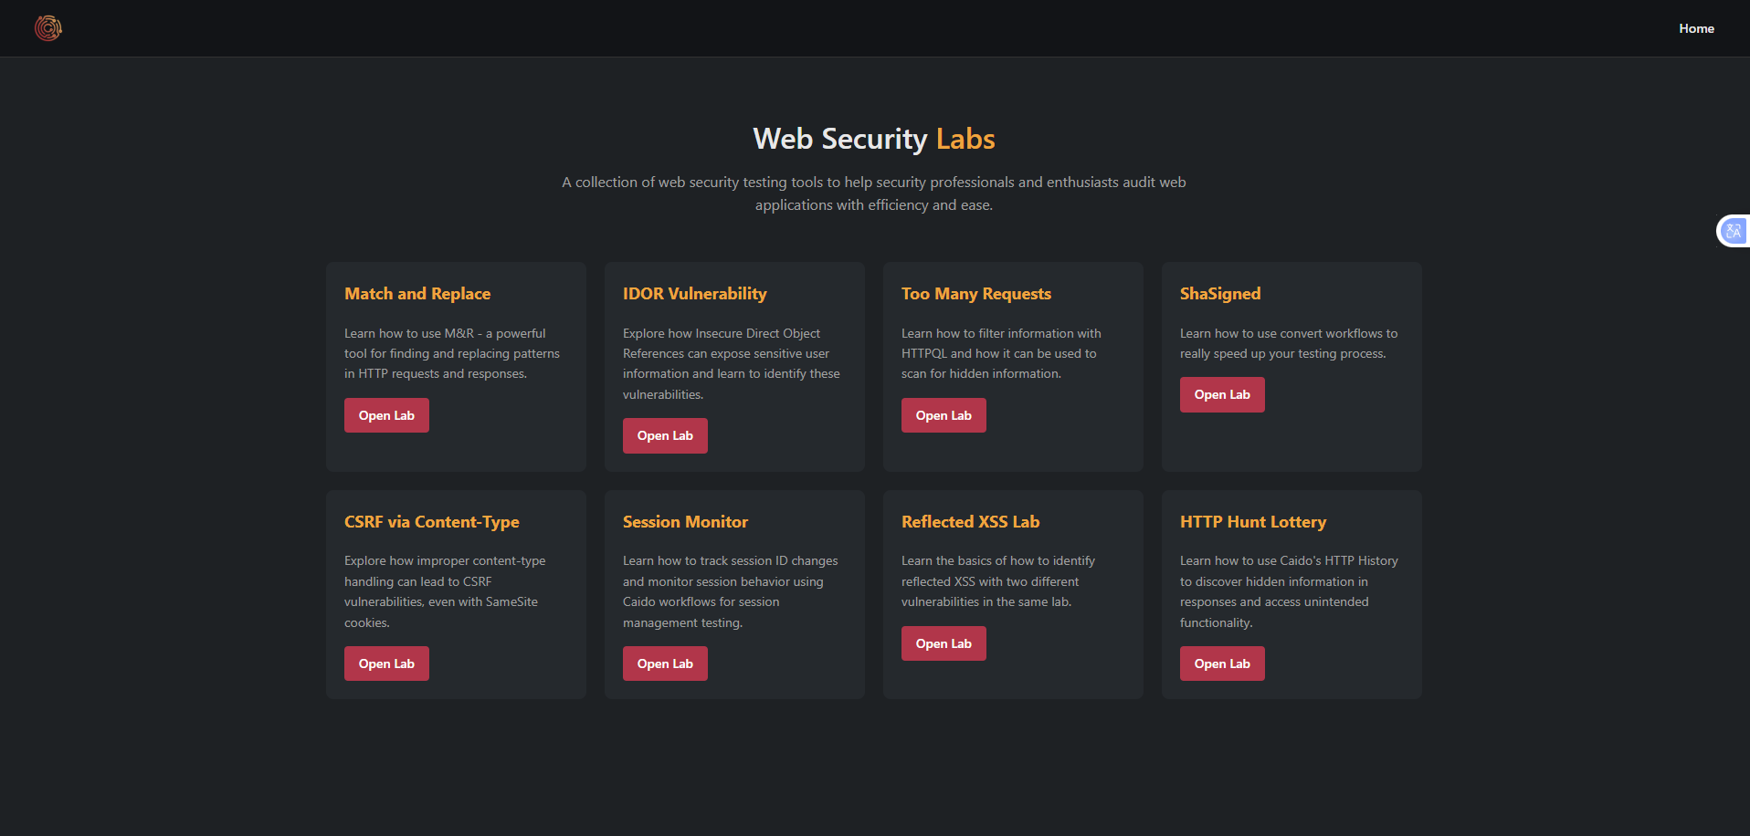Click the Session Monitor card title

(685, 522)
